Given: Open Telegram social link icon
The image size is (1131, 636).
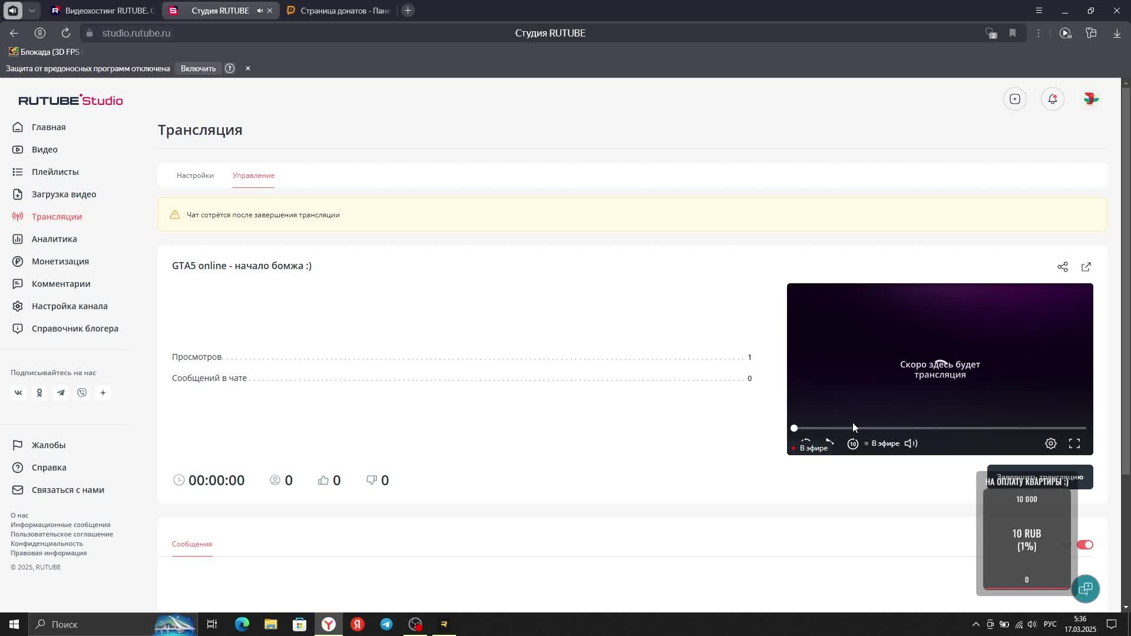Looking at the screenshot, I should pyautogui.click(x=61, y=393).
